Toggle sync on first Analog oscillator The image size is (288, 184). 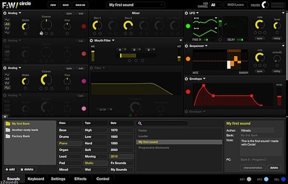[69, 13]
